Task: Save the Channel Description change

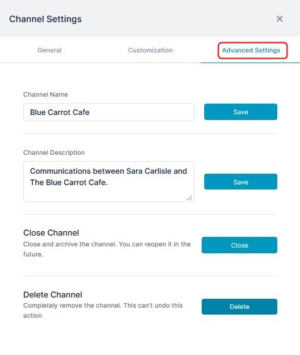Action: click(x=241, y=181)
